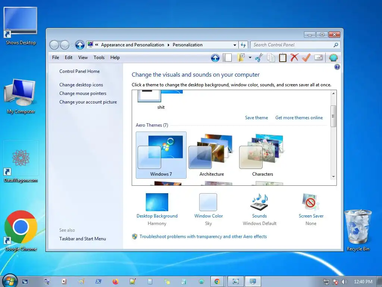
Task: Open the File menu
Action: pyautogui.click(x=56, y=58)
